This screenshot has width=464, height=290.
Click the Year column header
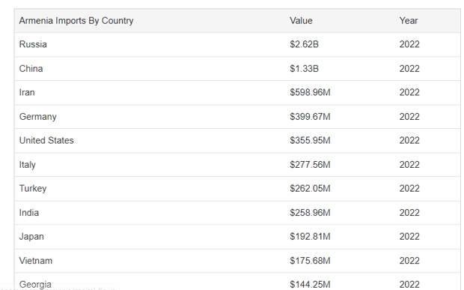(x=409, y=21)
